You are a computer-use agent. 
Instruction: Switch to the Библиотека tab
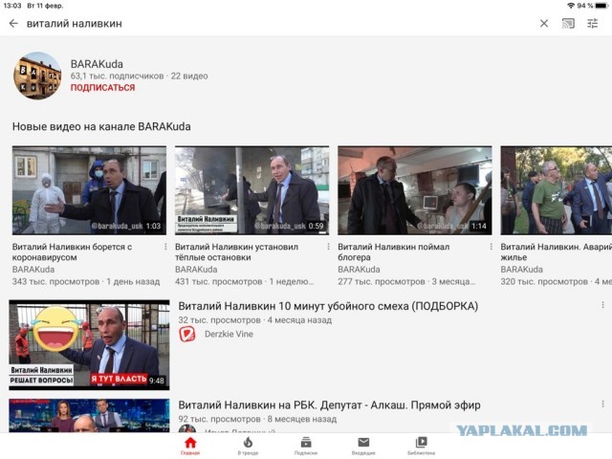pyautogui.click(x=421, y=446)
